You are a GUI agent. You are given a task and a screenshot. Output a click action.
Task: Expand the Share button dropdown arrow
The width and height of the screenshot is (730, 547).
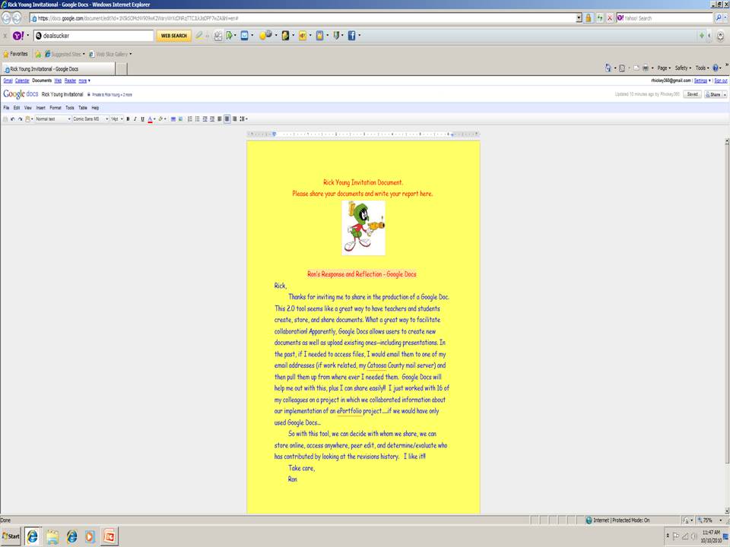coord(725,94)
